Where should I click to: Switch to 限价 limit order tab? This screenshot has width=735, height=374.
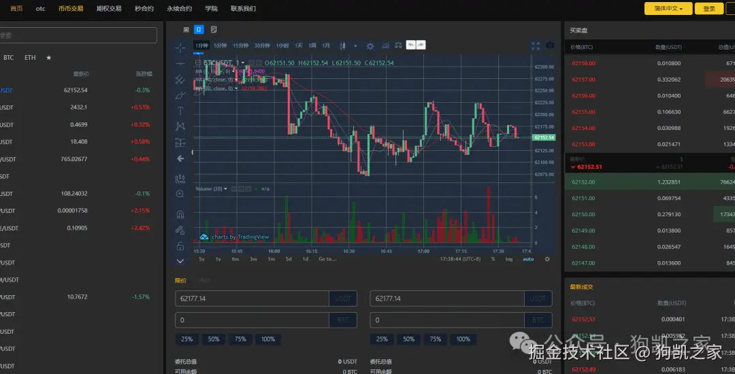coord(180,280)
